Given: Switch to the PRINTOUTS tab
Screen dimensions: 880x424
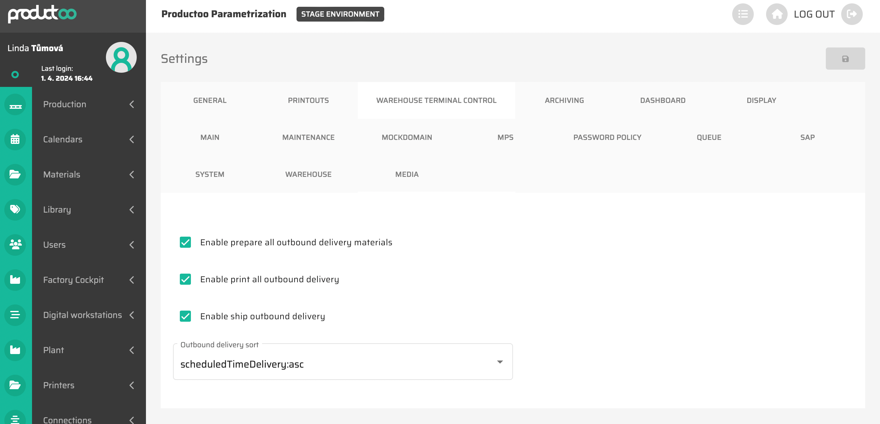Looking at the screenshot, I should [308, 100].
